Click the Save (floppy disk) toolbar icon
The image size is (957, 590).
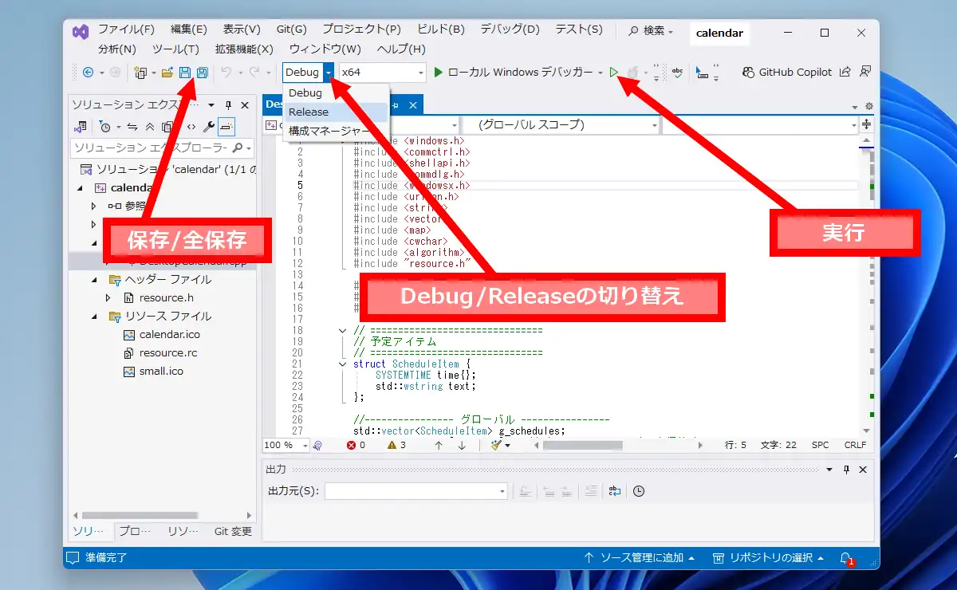click(185, 73)
